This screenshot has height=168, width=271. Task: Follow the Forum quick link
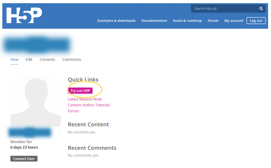coord(73,111)
